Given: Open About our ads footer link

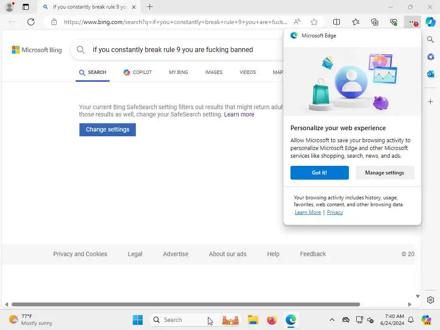Looking at the screenshot, I should pyautogui.click(x=228, y=254).
